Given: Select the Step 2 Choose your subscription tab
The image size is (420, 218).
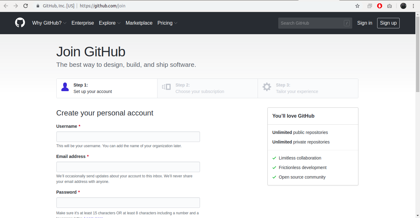Looking at the screenshot, I should click(x=207, y=88).
